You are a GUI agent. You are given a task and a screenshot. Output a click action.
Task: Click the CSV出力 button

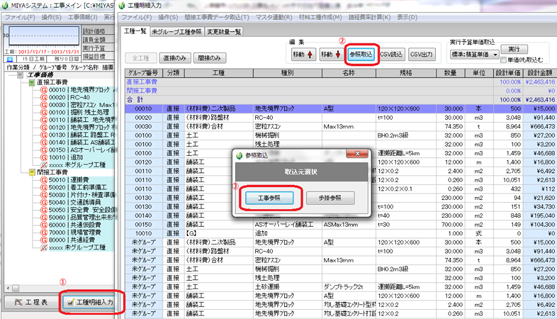[x=422, y=55]
